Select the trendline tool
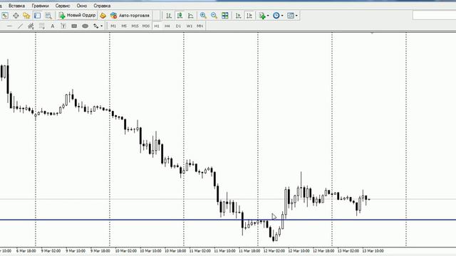Screen dimensions: 456x256 click(20, 26)
